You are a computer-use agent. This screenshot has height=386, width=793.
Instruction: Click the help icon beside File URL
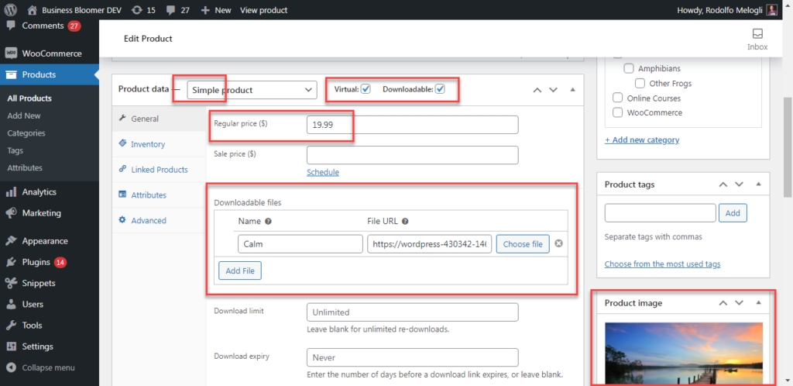[x=405, y=222]
